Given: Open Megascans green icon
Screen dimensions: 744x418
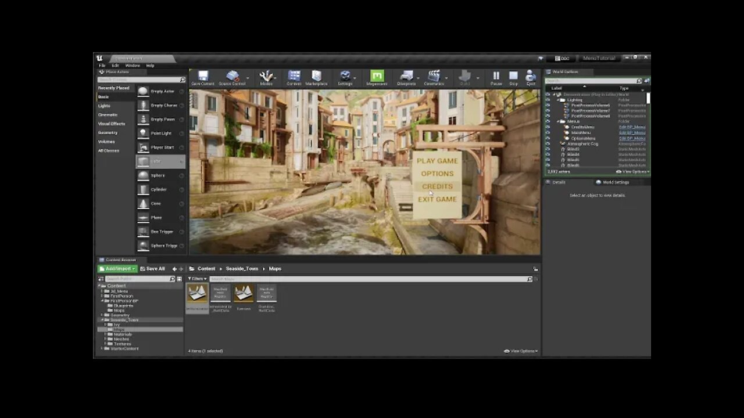Looking at the screenshot, I should click(x=377, y=78).
